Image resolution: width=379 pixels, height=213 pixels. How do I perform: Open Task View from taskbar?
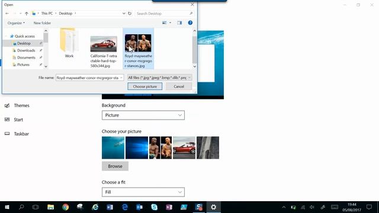(x=36, y=207)
